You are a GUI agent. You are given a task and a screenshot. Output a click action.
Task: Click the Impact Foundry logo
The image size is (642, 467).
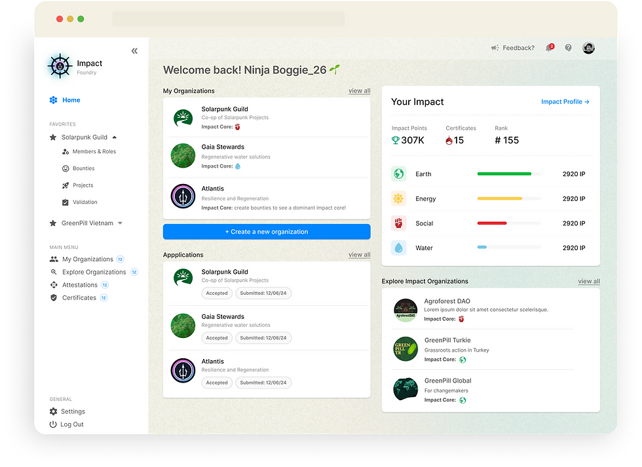coord(60,65)
